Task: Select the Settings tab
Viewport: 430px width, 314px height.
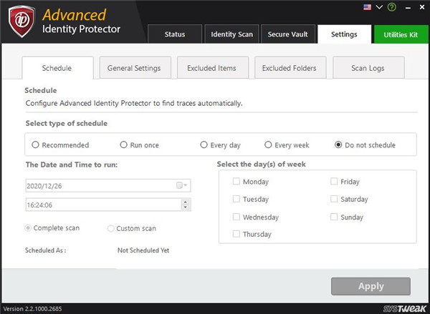Action: pyautogui.click(x=344, y=34)
